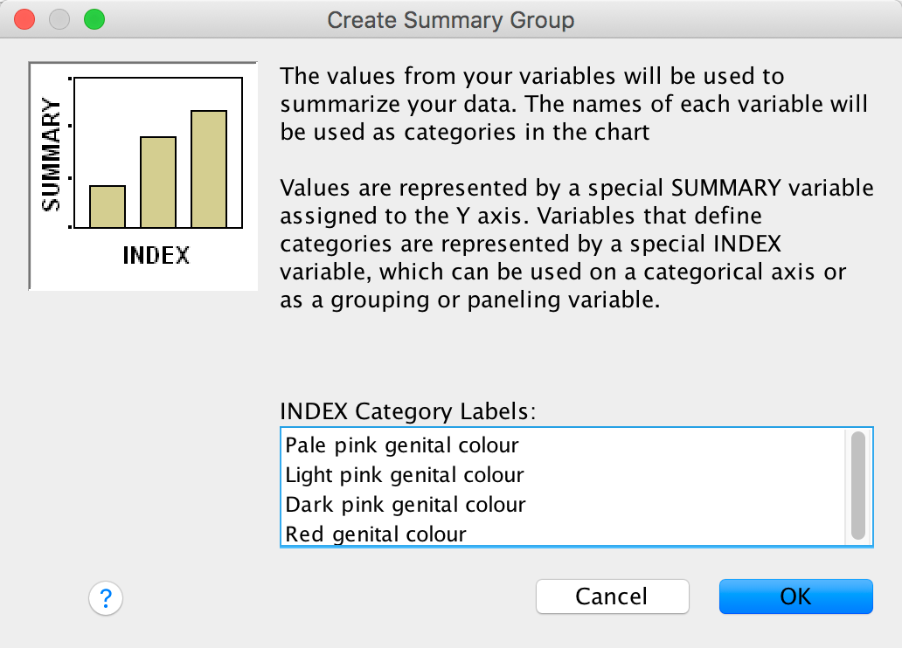Click the first description paragraph about variables
Image resolution: width=902 pixels, height=648 pixels.
pos(573,104)
